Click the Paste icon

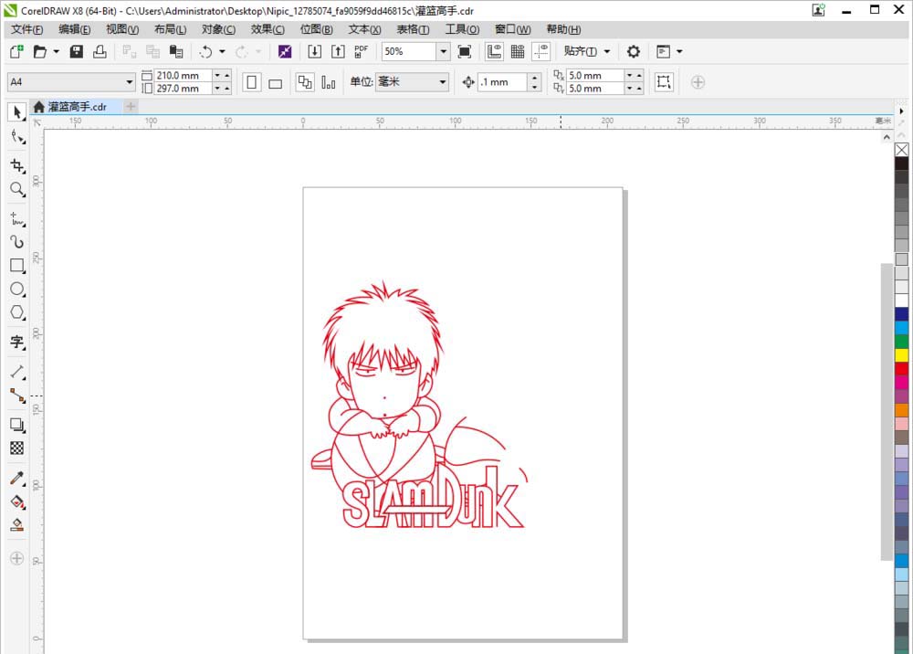(176, 52)
